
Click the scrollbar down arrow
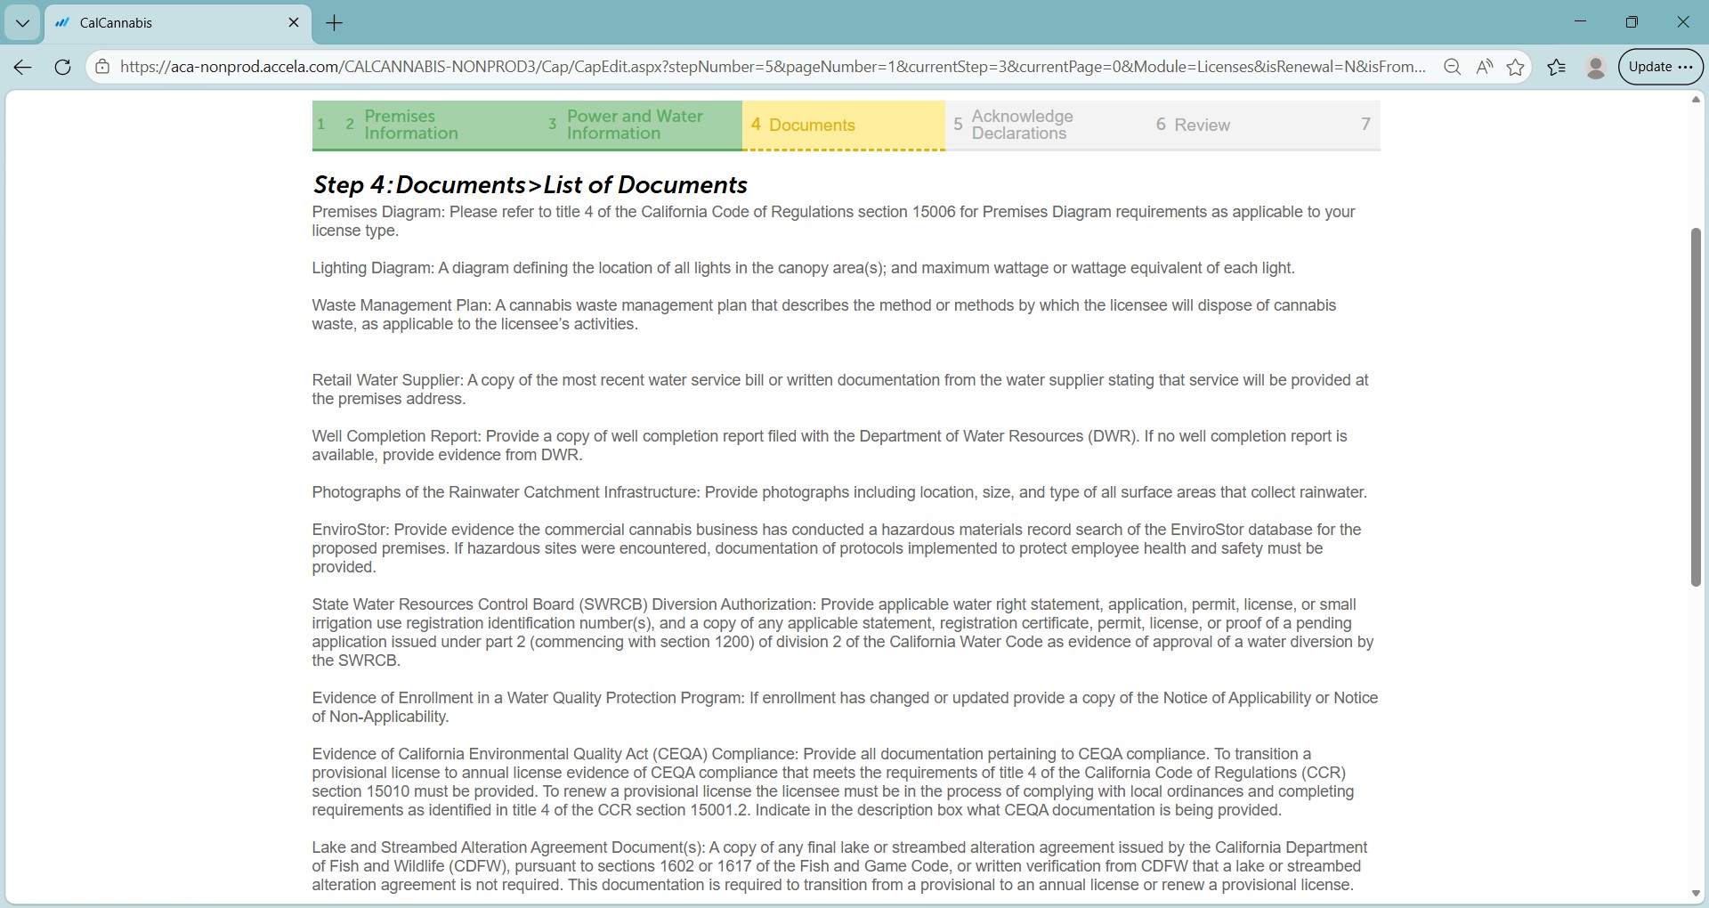(1696, 894)
